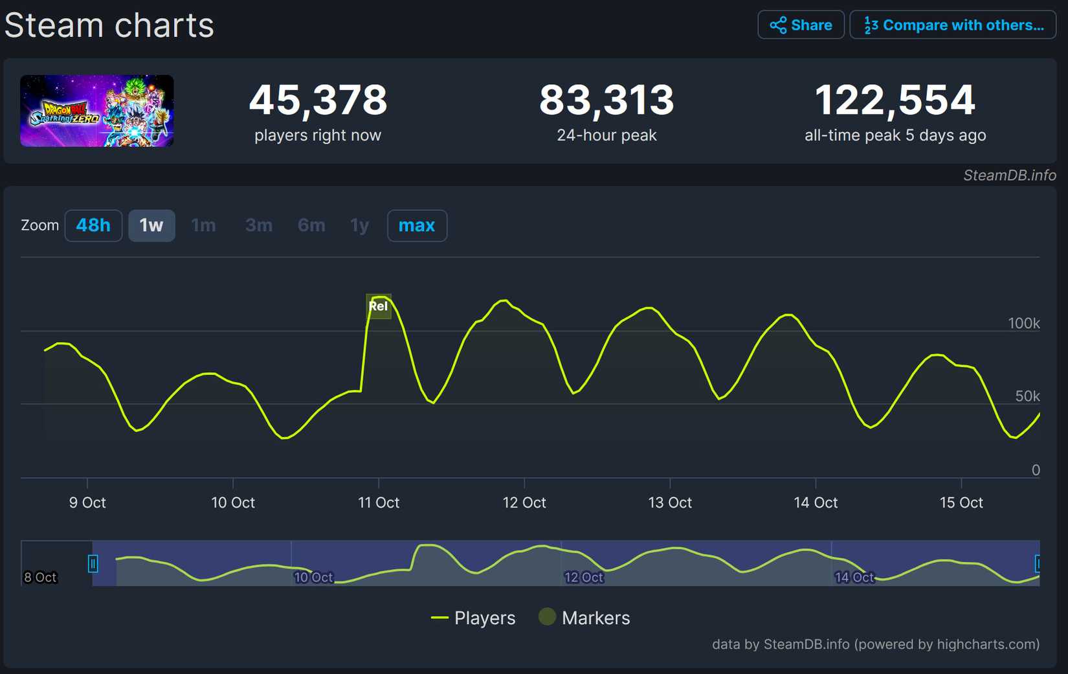Click the highcharts.com credit link
The width and height of the screenshot is (1068, 674).
(983, 644)
